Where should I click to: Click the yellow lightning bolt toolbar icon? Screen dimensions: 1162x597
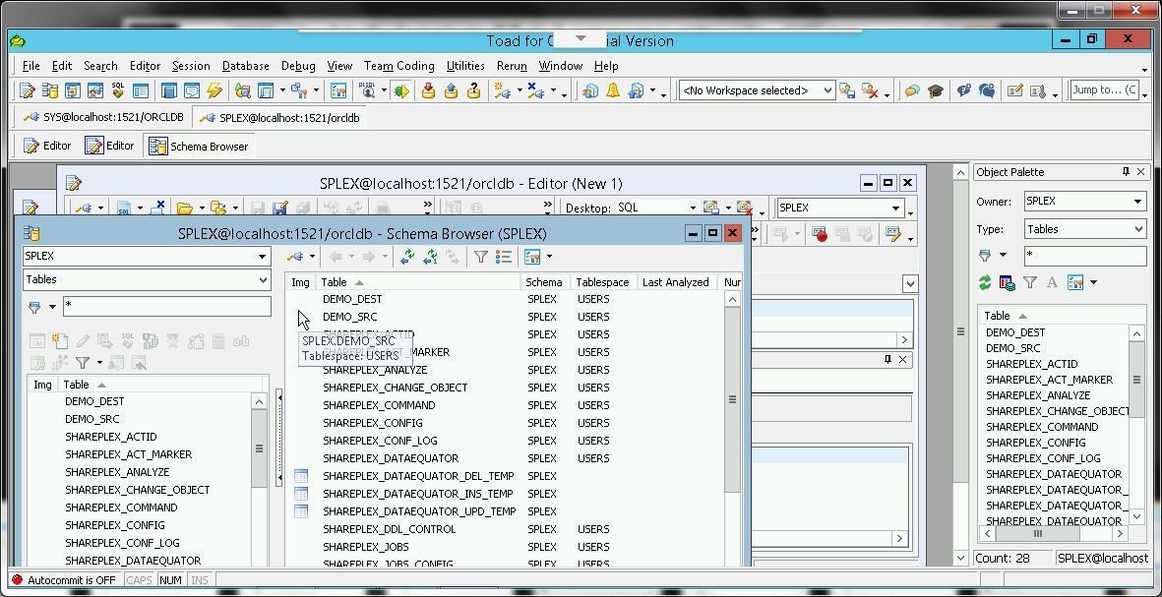[x=214, y=90]
